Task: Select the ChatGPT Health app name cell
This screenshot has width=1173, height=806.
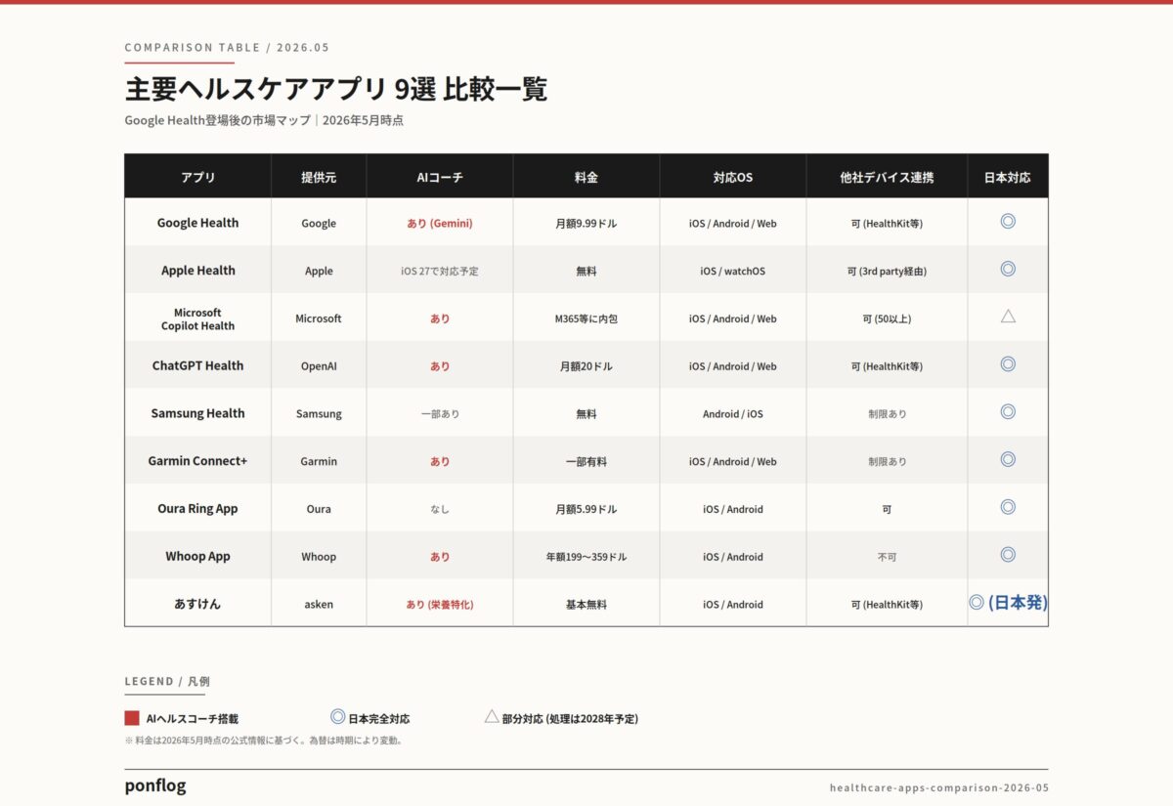Action: [197, 365]
